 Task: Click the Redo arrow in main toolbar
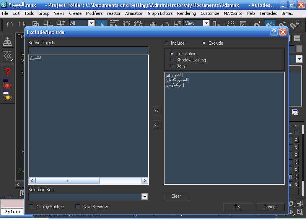point(22,24)
